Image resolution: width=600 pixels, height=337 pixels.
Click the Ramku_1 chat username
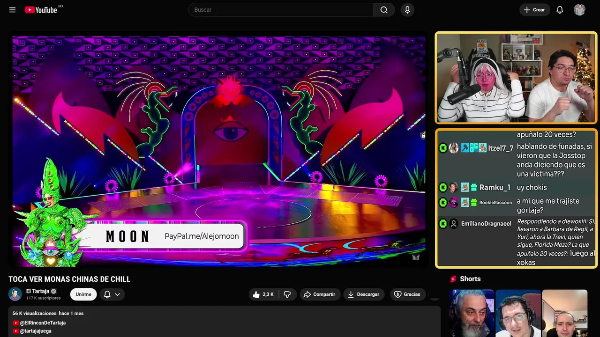(x=495, y=188)
